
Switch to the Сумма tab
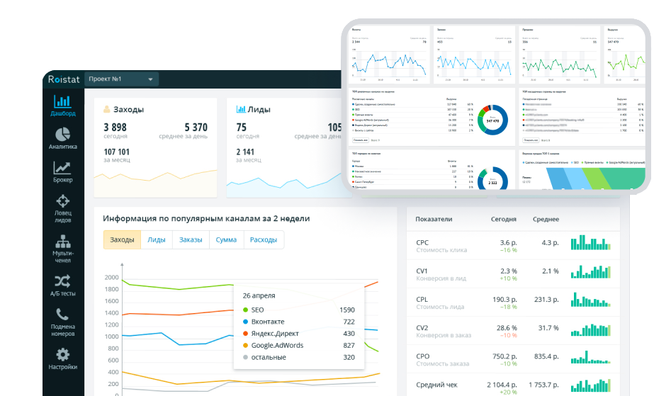[x=226, y=240]
